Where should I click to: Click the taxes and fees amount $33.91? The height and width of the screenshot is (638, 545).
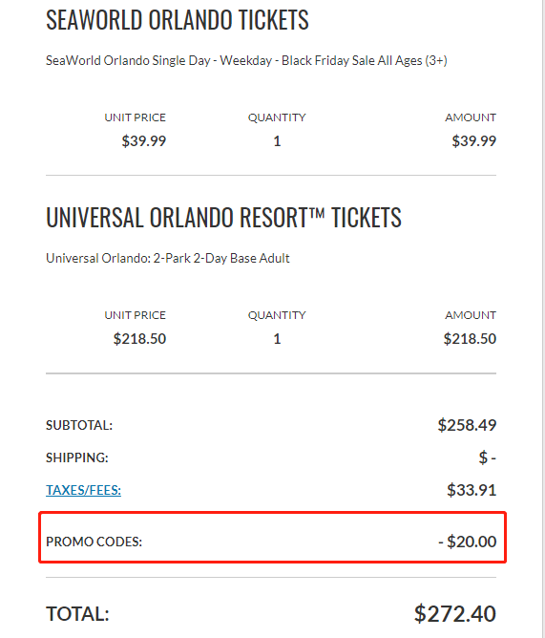click(472, 490)
